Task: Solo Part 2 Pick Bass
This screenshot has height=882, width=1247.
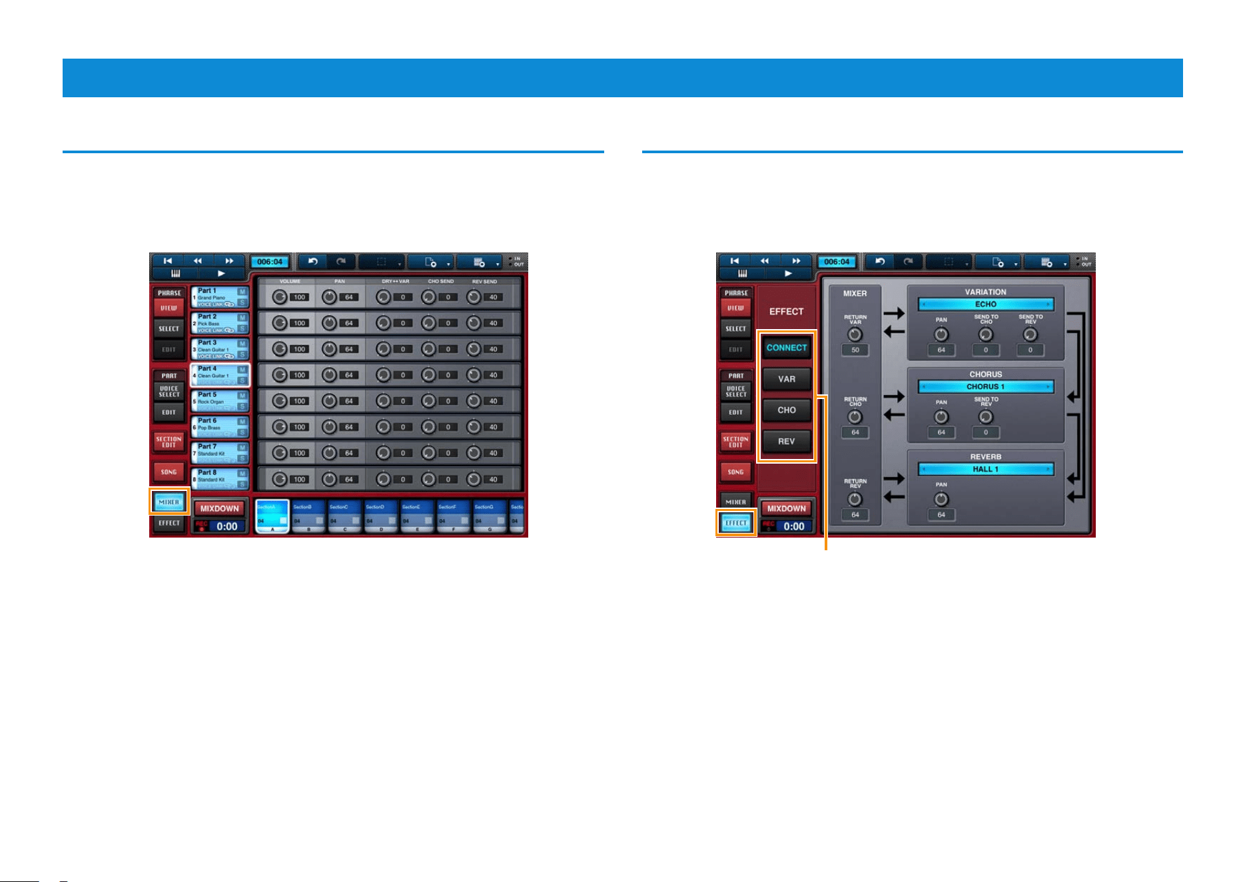Action: click(242, 328)
